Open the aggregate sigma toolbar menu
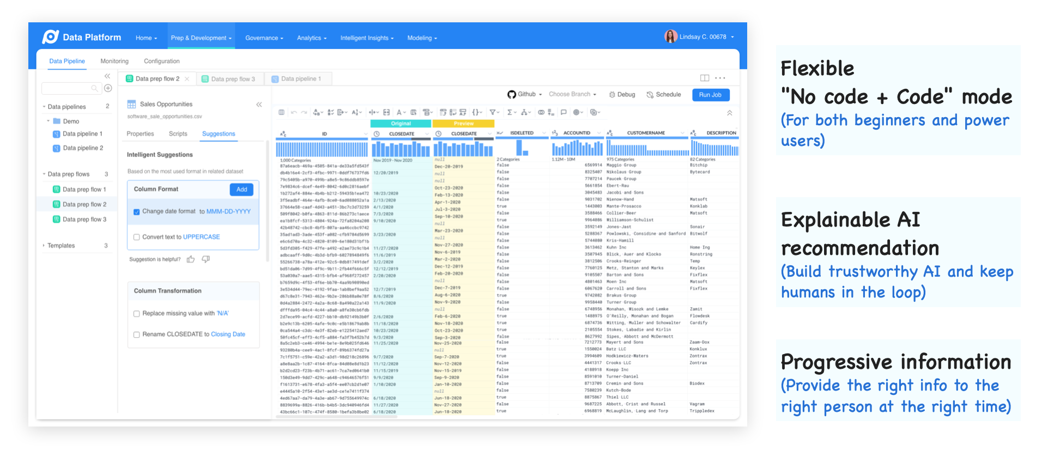This screenshot has width=1054, height=463. click(x=511, y=112)
